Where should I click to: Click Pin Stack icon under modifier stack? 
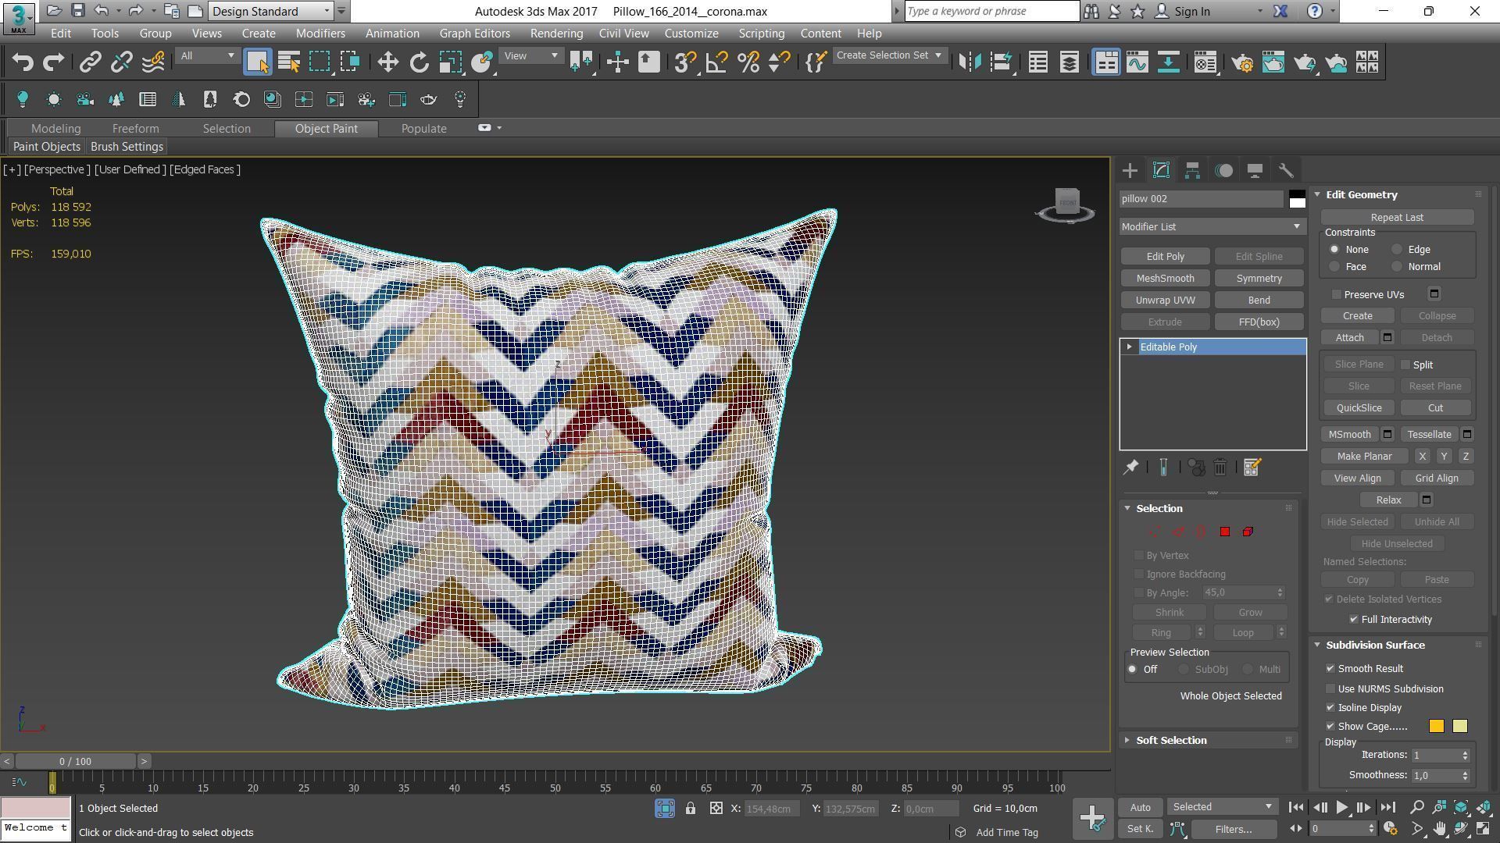[x=1130, y=468]
